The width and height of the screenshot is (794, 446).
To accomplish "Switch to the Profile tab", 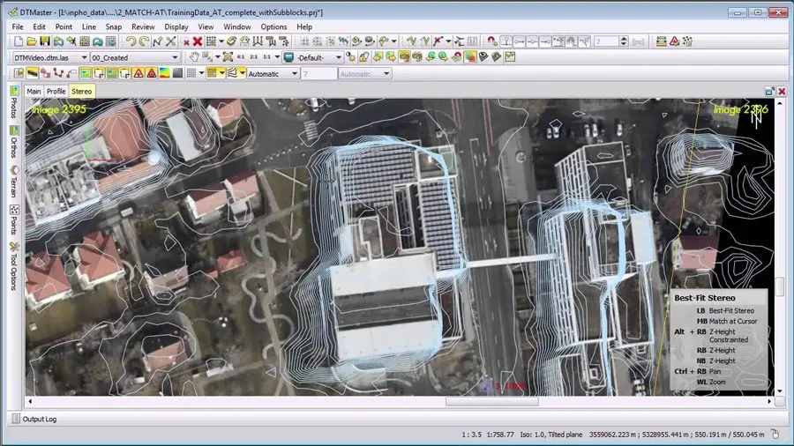I will [56, 91].
